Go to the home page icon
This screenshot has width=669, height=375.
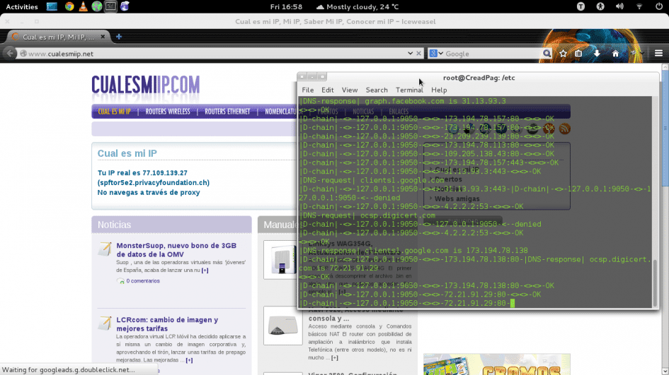615,54
